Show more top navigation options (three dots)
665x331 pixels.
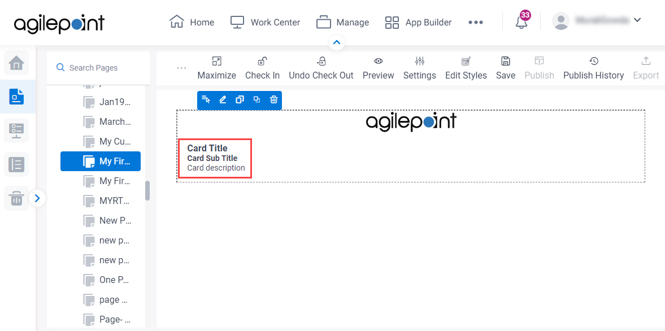[475, 23]
